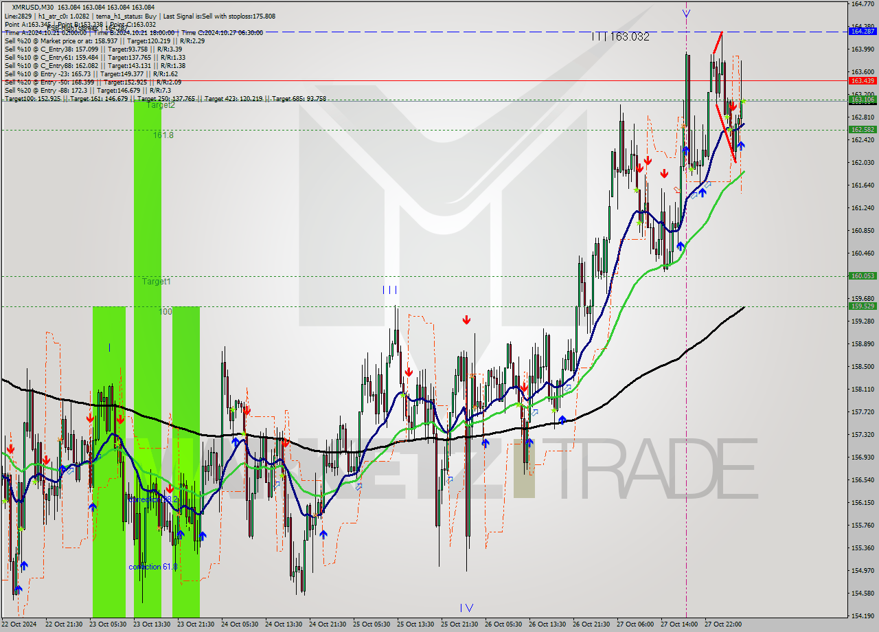Click the blue wave 'III' label
The width and height of the screenshot is (879, 632).
389,290
